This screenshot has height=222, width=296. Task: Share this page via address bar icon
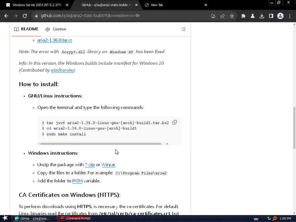coord(222,16)
